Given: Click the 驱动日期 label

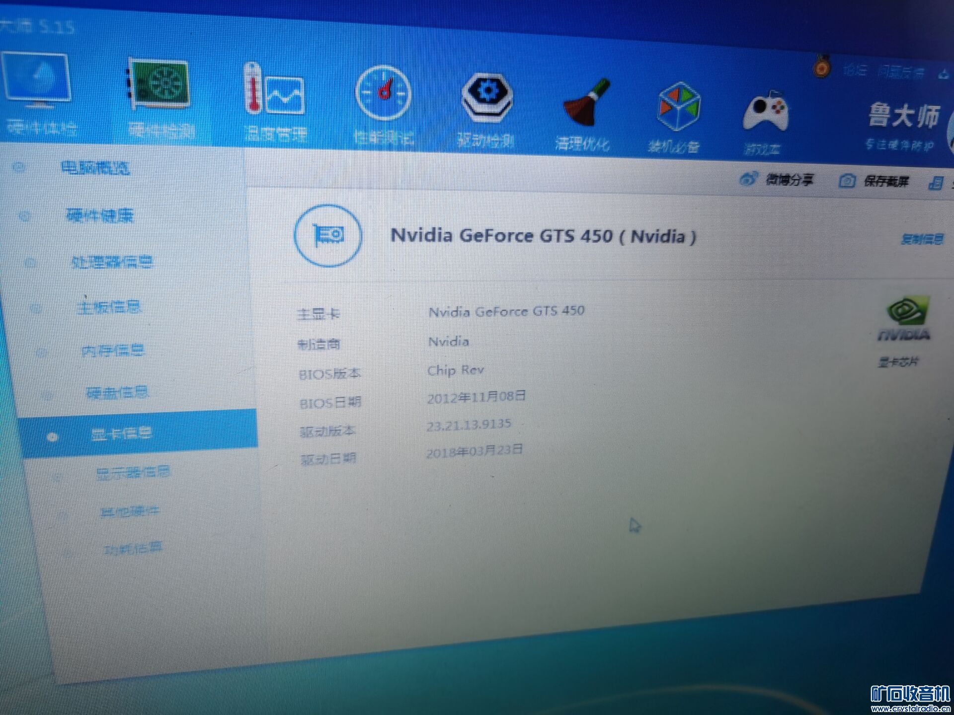Looking at the screenshot, I should tap(328, 459).
